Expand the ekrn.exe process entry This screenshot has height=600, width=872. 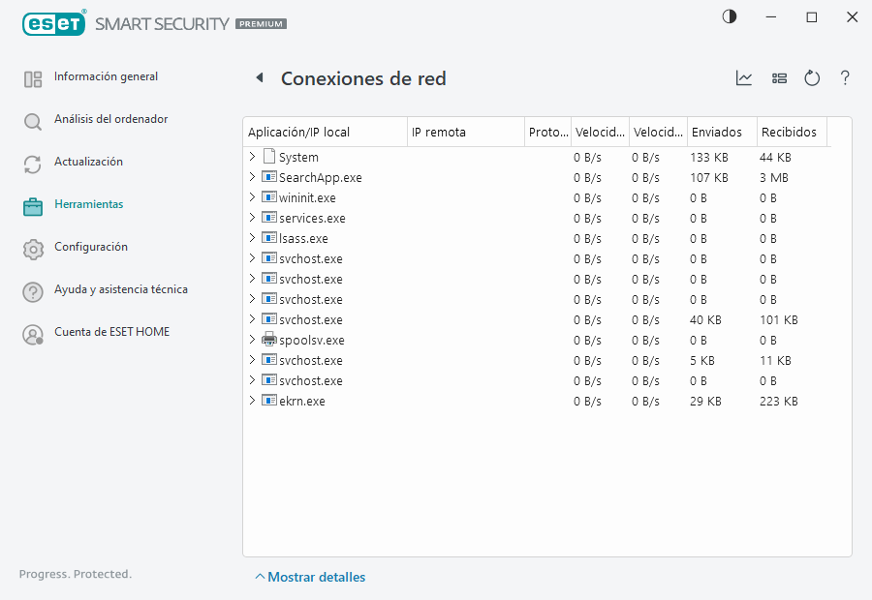point(252,401)
